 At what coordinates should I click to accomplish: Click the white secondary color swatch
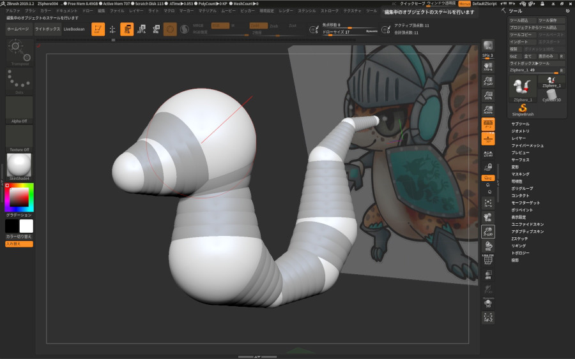tap(26, 226)
